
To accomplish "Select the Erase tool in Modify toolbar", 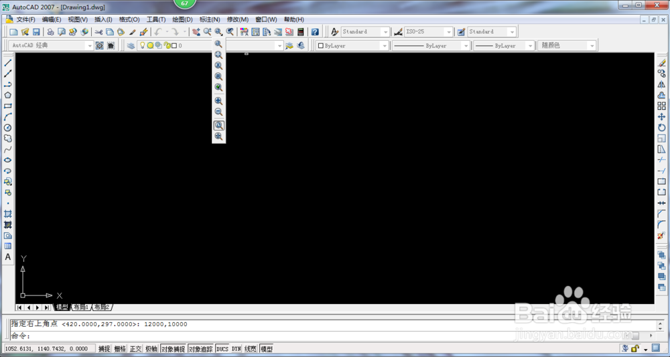I will [662, 63].
